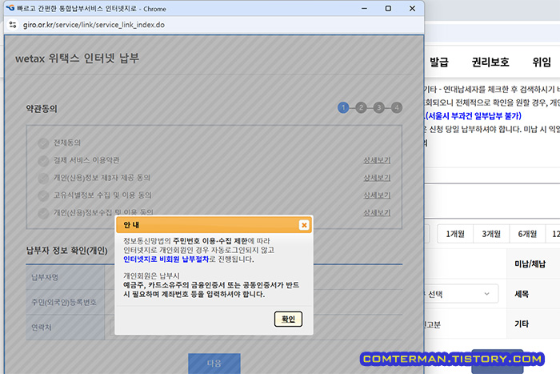Click the 주민(외국인)등록번호 field label

64,302
